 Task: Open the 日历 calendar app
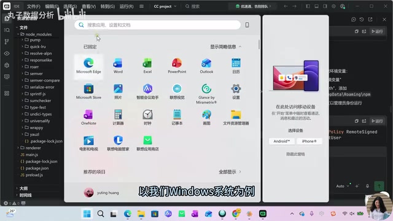(236, 66)
